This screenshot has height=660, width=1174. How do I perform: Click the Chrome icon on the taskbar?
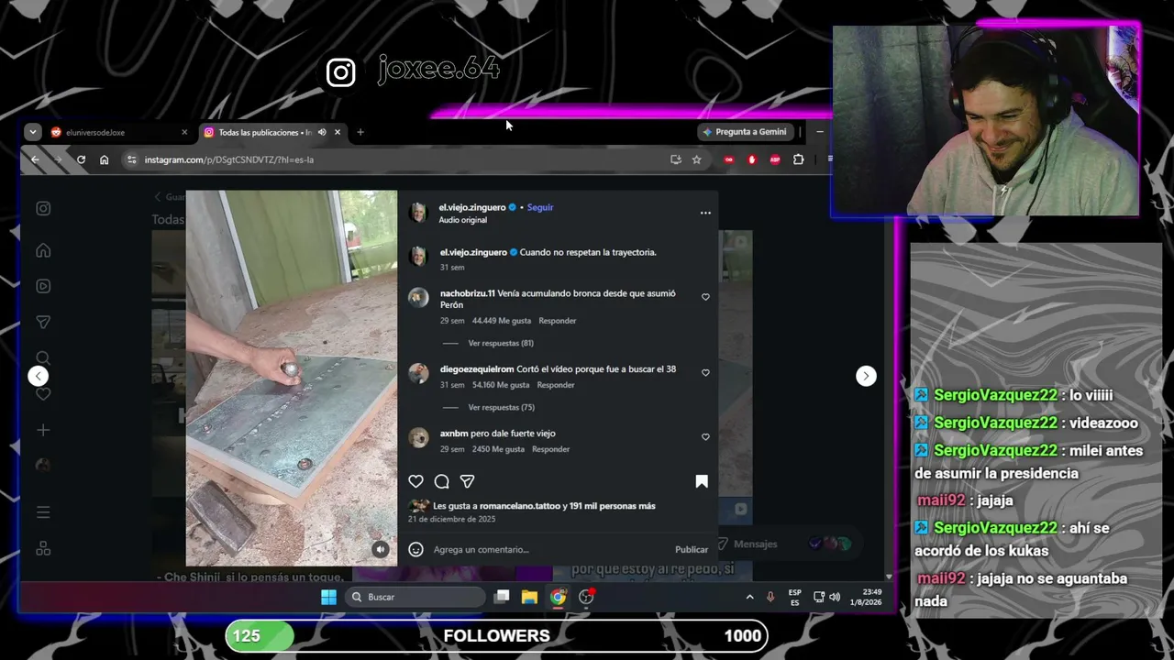(558, 597)
